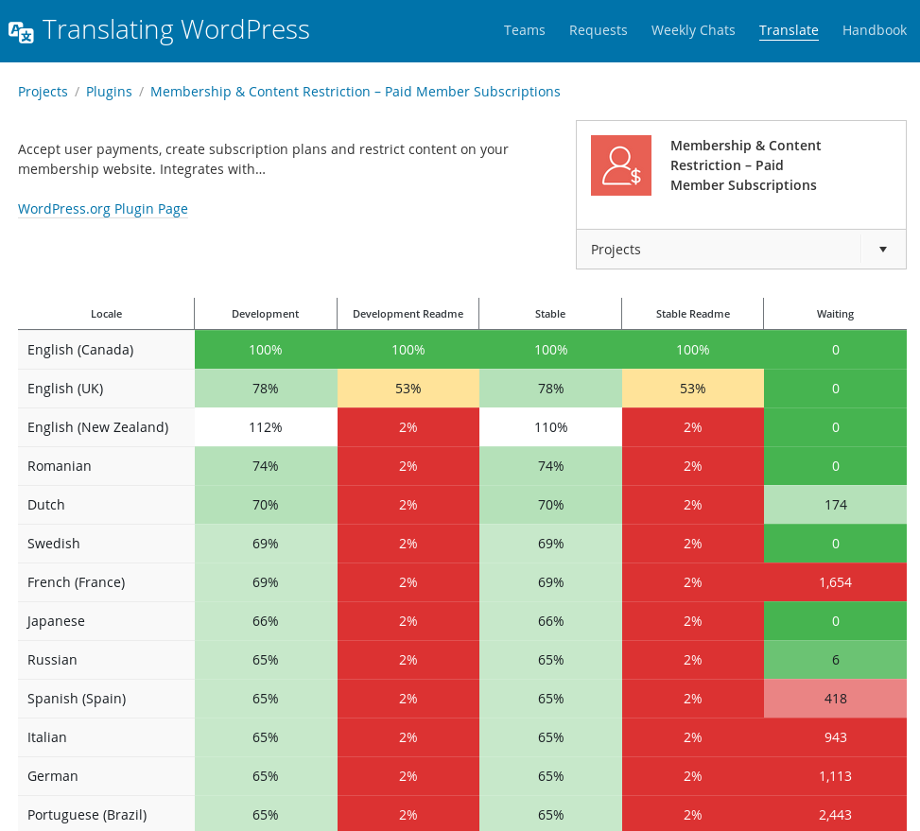Image resolution: width=920 pixels, height=831 pixels.
Task: Click Italian Development Readme 2% cell
Action: point(408,737)
